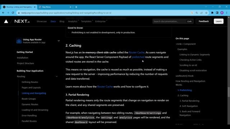Toggle the browser side panel icon
230x129 pixels.
coord(217,13)
